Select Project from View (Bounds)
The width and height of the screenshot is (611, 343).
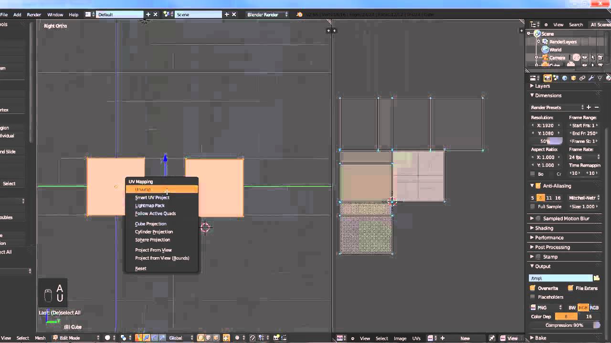point(162,258)
